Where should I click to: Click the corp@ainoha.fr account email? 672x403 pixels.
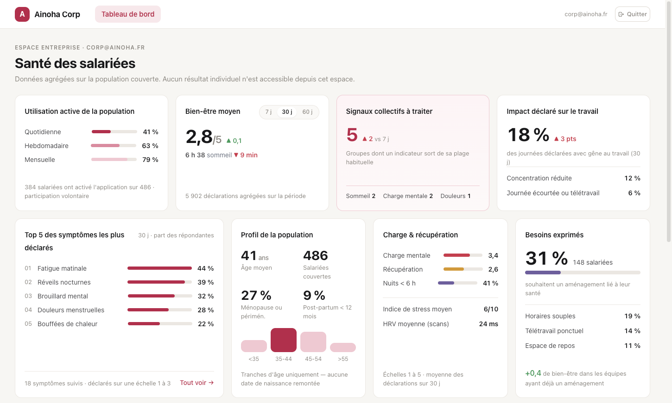click(x=586, y=14)
